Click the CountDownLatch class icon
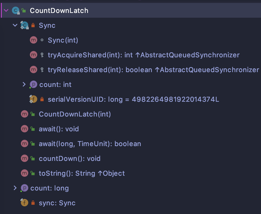The height and width of the screenshot is (214, 261). [x=16, y=11]
